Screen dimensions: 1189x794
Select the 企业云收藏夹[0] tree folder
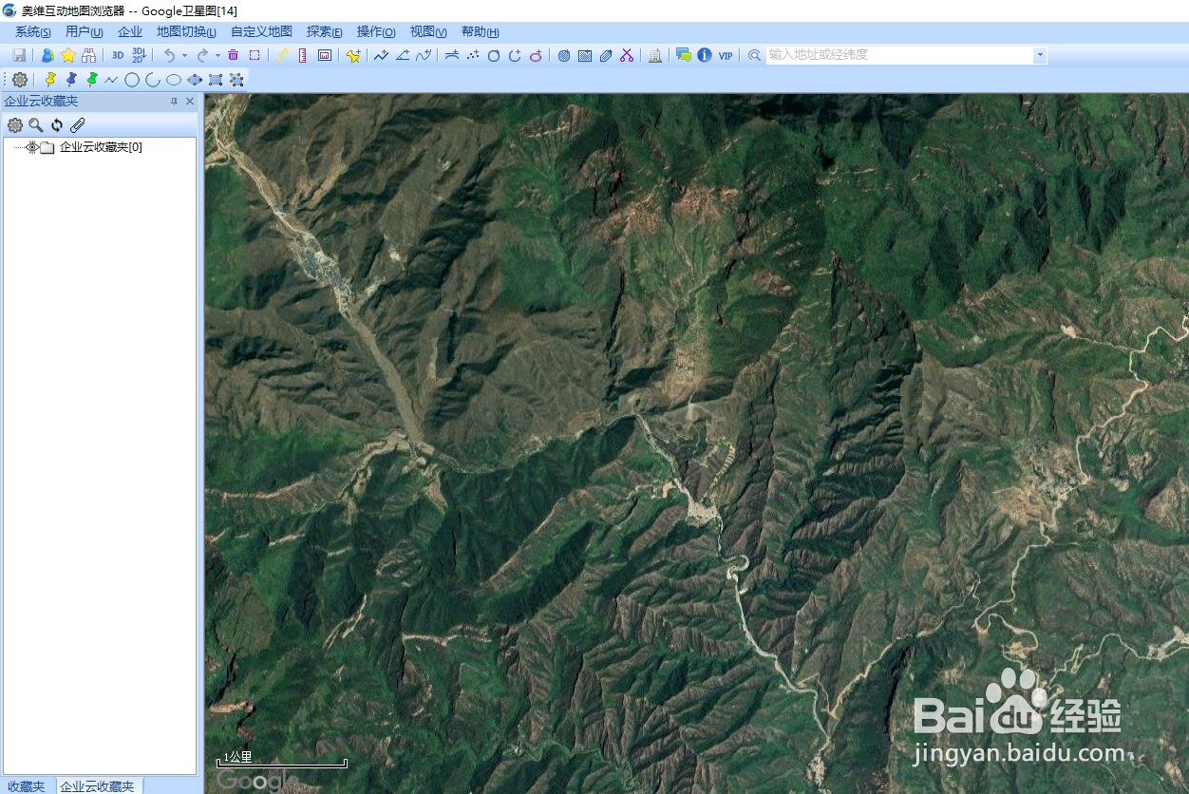(x=101, y=147)
